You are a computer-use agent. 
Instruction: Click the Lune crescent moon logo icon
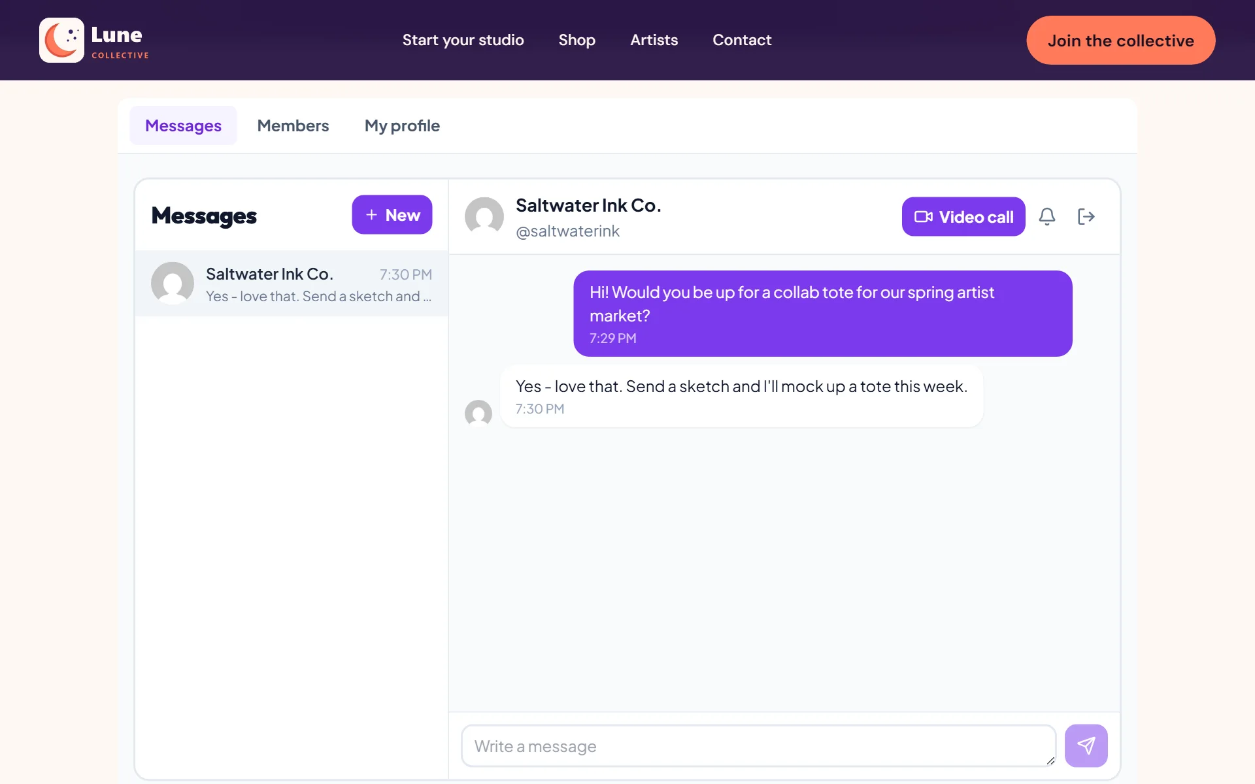(61, 40)
